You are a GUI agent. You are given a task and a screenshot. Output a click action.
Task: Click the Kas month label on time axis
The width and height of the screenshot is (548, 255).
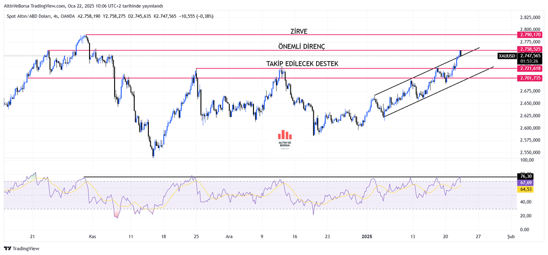92,237
